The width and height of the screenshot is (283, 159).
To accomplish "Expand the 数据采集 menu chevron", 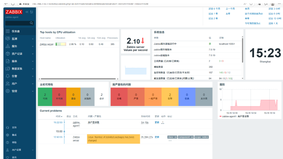I will coord(33,69).
